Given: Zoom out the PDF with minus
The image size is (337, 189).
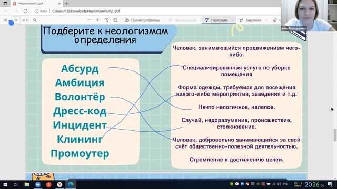Looking at the screenshot, I should pos(89,20).
